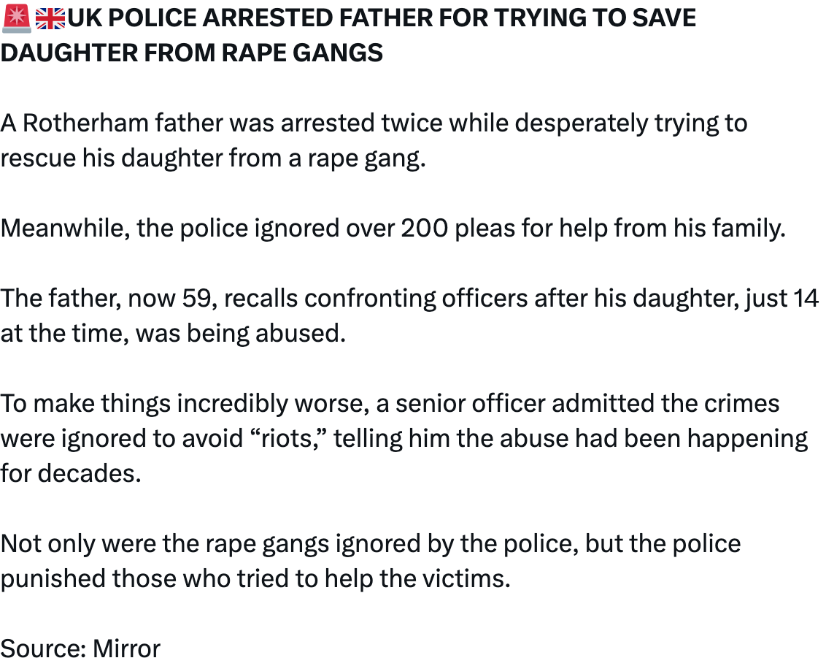Click the quoted word 'riots'
Screen dimensions: 826x666
tap(296, 438)
